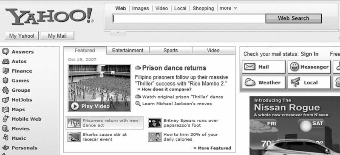Open the Games sidebar link text

pyautogui.click(x=20, y=80)
